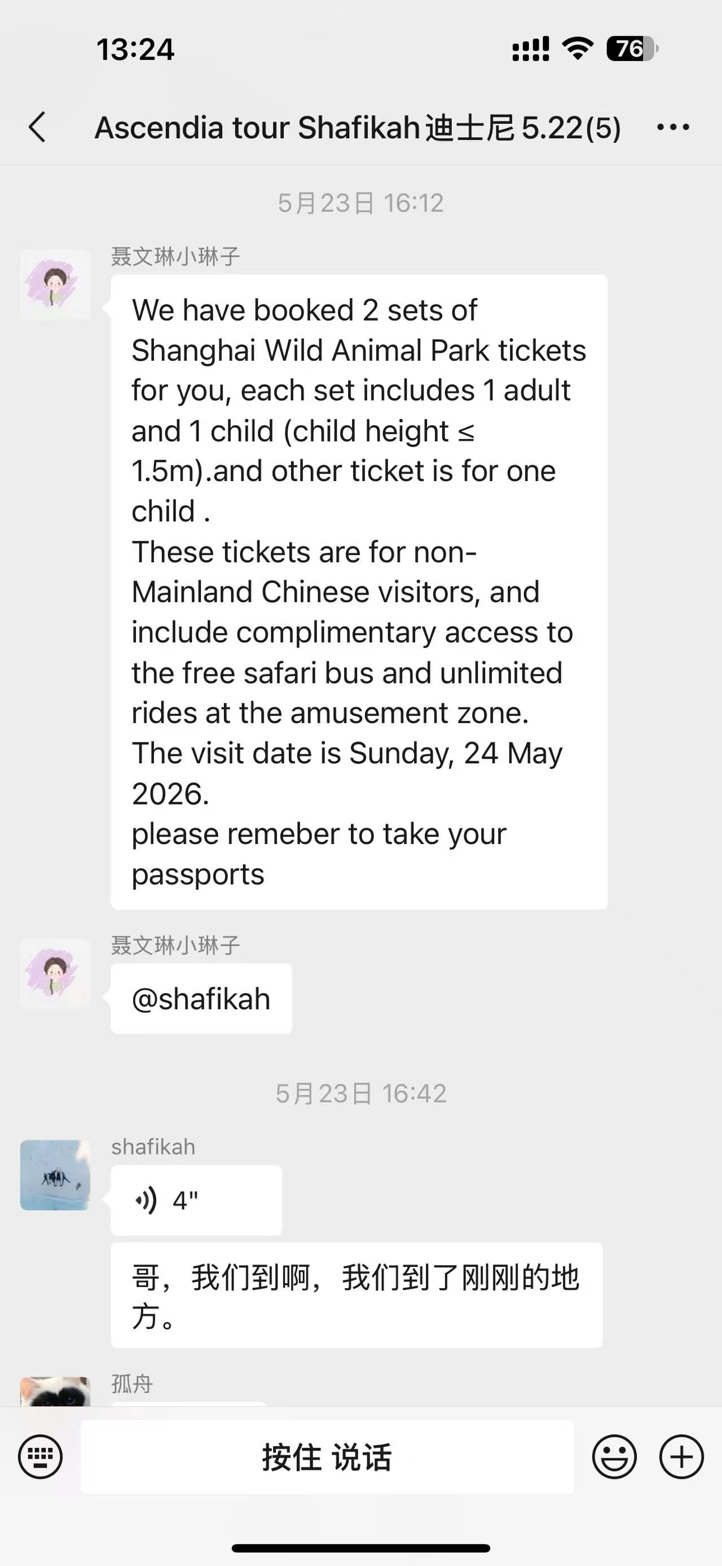Play shafikah's 4-second voice message
722x1566 pixels.
coord(196,1200)
